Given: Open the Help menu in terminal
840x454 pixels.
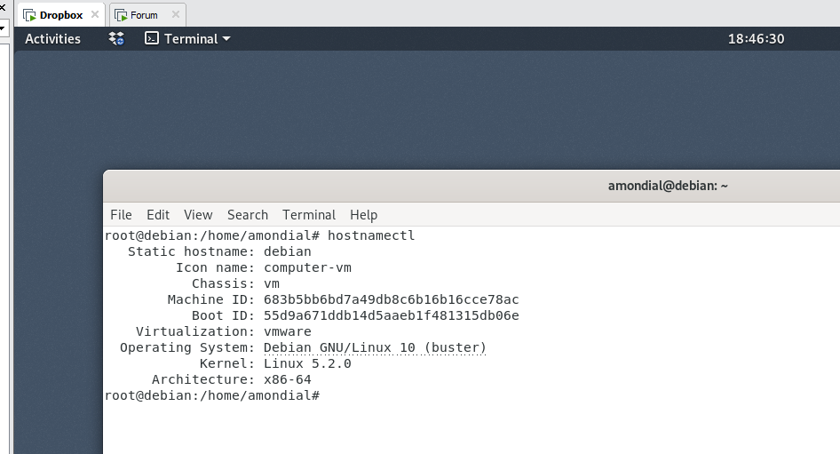Looking at the screenshot, I should pos(364,214).
